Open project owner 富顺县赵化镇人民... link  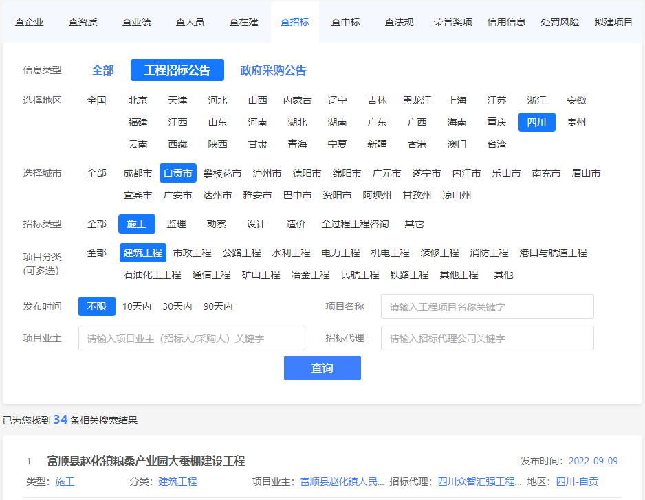tap(342, 481)
